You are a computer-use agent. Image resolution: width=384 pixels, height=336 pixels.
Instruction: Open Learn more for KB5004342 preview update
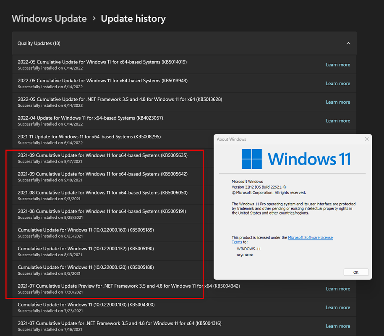(x=338, y=289)
